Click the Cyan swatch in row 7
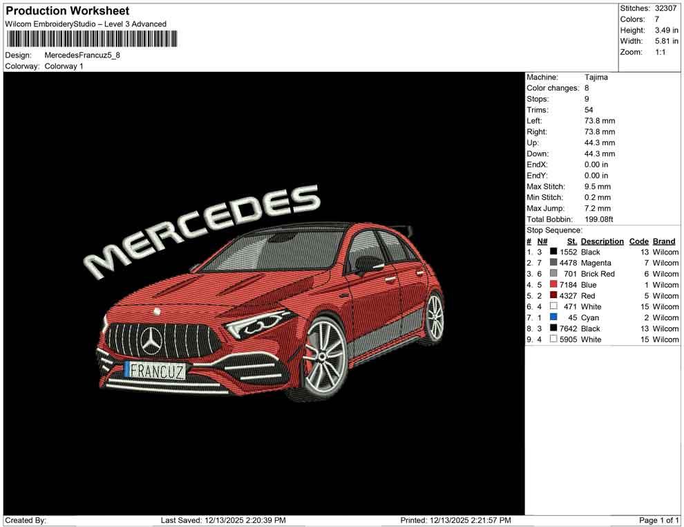This screenshot has width=684, height=527. click(x=551, y=317)
